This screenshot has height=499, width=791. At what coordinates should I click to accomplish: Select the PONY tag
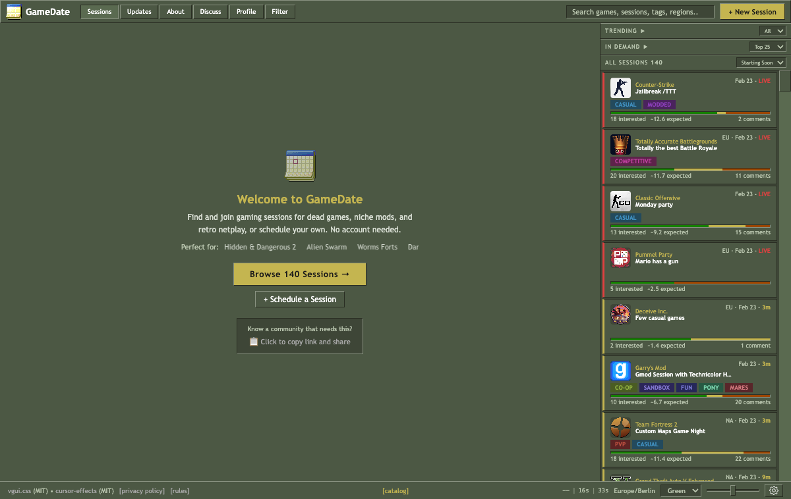coord(711,388)
